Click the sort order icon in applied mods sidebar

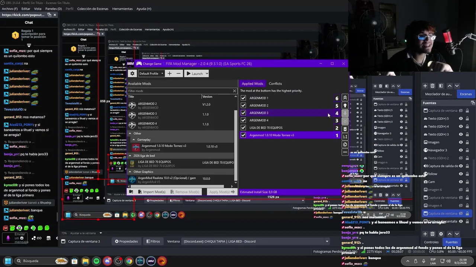[345, 136]
